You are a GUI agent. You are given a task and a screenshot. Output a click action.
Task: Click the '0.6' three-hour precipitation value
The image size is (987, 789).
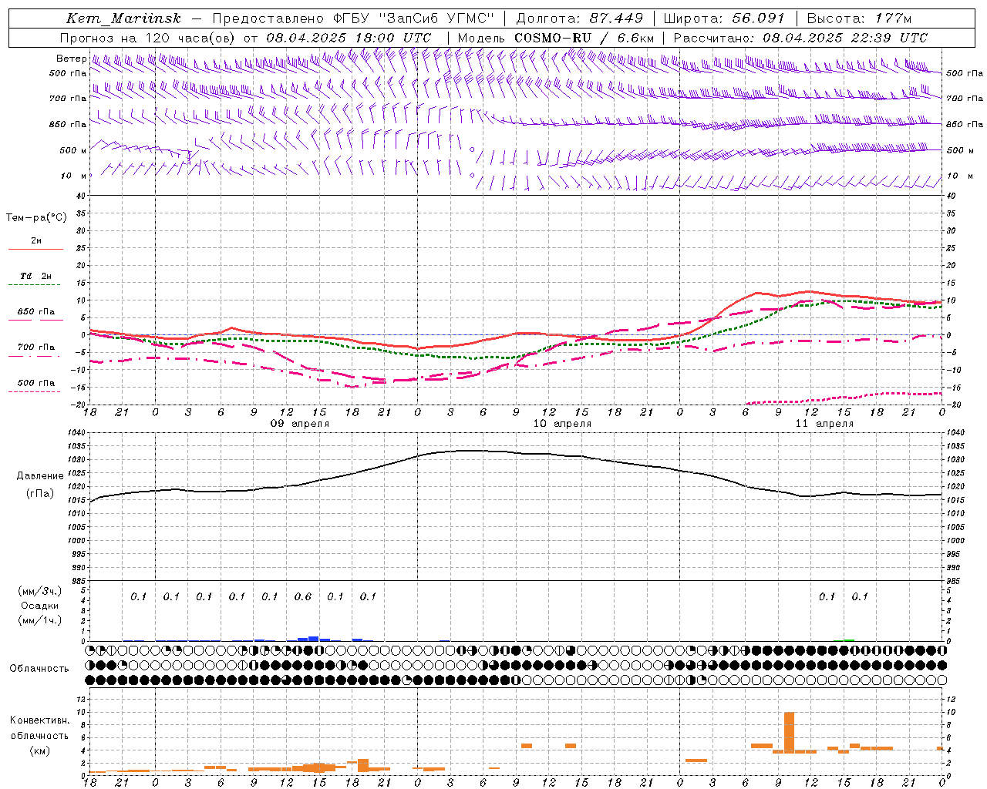click(x=303, y=597)
